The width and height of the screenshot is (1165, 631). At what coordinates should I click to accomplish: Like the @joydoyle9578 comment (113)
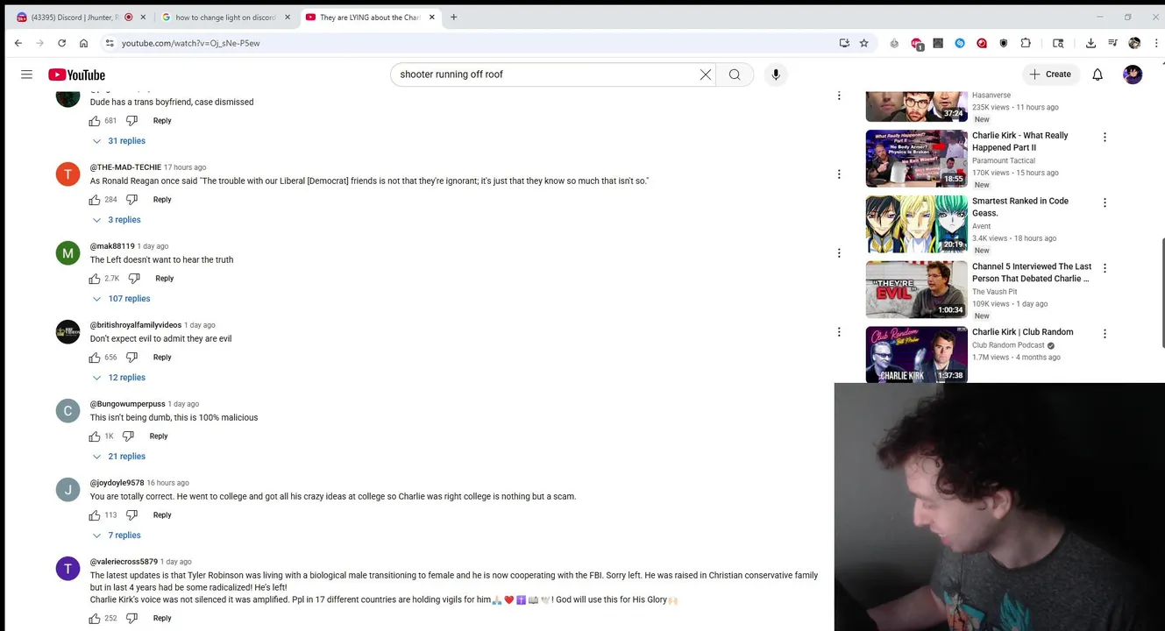point(95,515)
